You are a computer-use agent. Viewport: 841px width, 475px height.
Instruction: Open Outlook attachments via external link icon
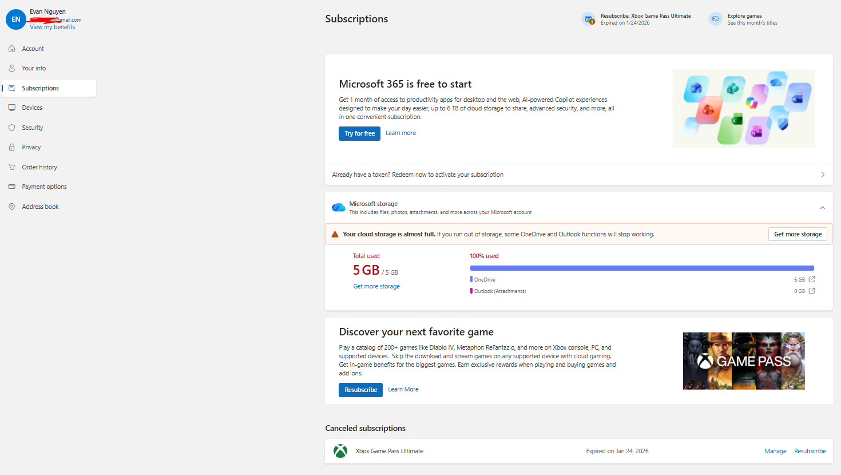(x=812, y=291)
